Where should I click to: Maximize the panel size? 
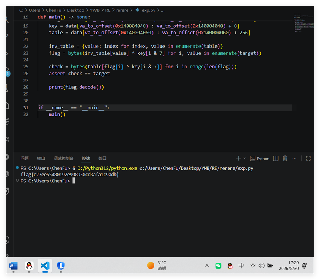click(309, 158)
